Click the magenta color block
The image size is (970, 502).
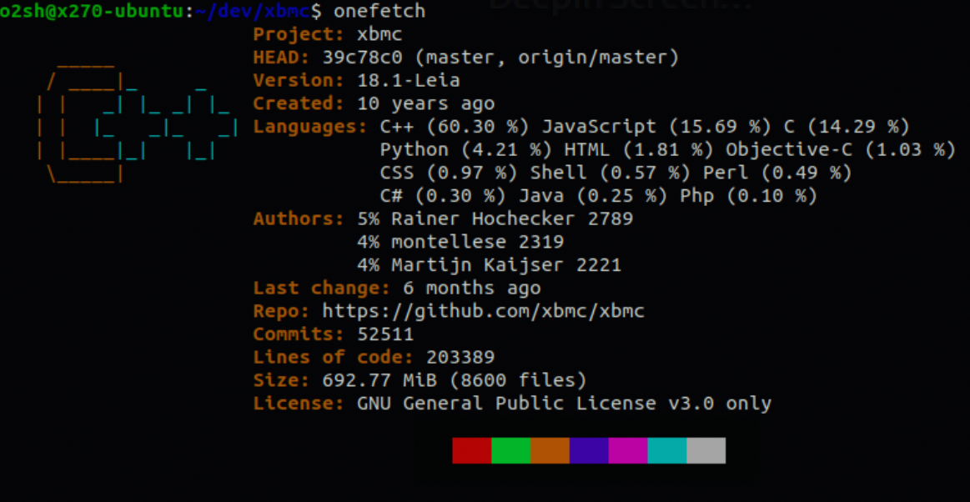[x=628, y=450]
